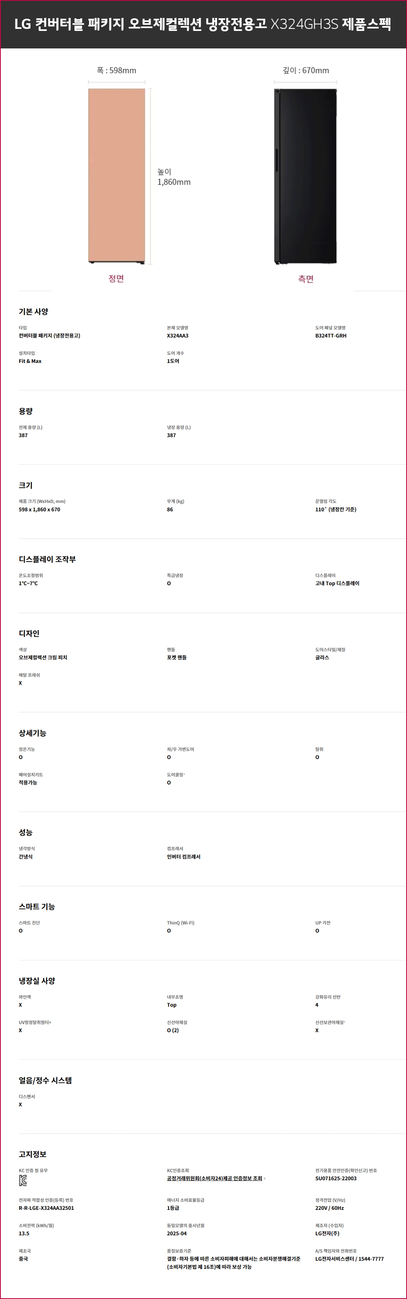This screenshot has width=407, height=1299.
Task: Click the black side view refrigerator image
Action: 305,176
